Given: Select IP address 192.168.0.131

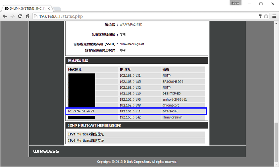Looking at the screenshot, I should pos(130,76).
